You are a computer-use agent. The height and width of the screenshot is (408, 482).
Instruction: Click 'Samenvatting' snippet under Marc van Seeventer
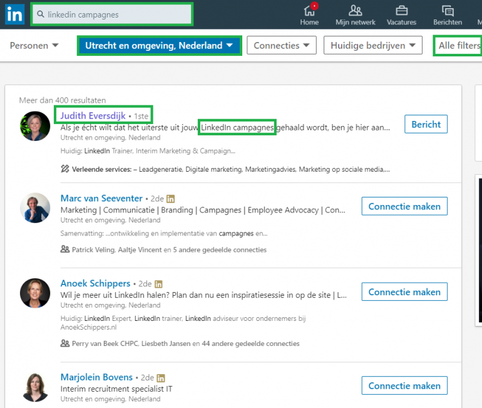click(164, 234)
